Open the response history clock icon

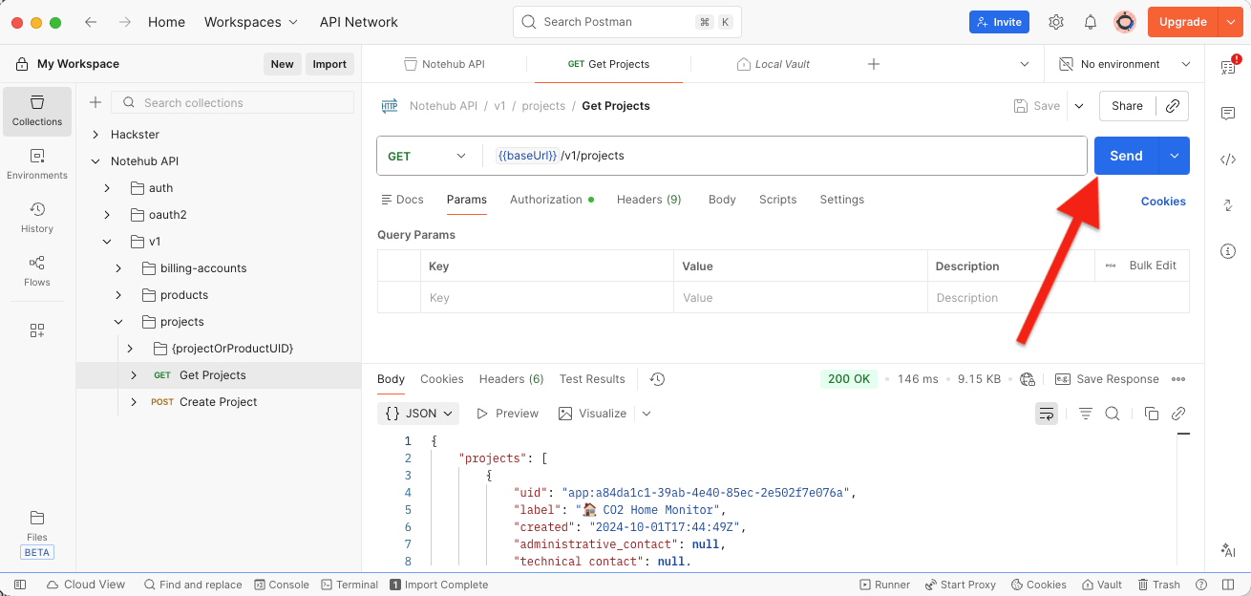pos(657,379)
